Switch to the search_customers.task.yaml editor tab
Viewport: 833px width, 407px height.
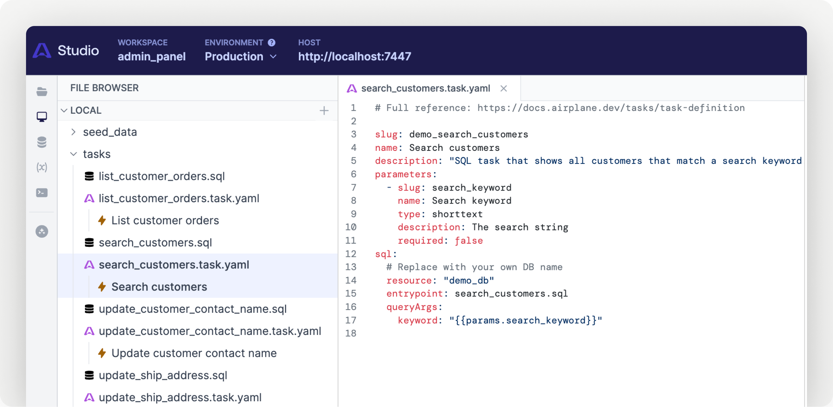click(x=429, y=88)
